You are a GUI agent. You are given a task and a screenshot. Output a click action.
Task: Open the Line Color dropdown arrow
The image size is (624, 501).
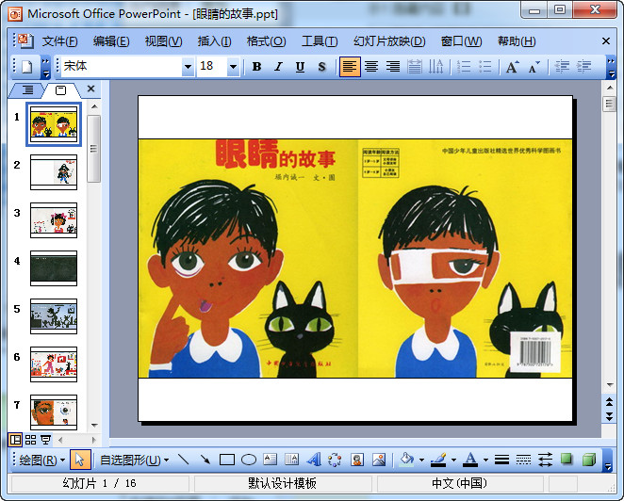coord(453,461)
